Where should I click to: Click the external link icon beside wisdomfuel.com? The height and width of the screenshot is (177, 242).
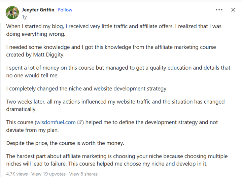[79, 122]
